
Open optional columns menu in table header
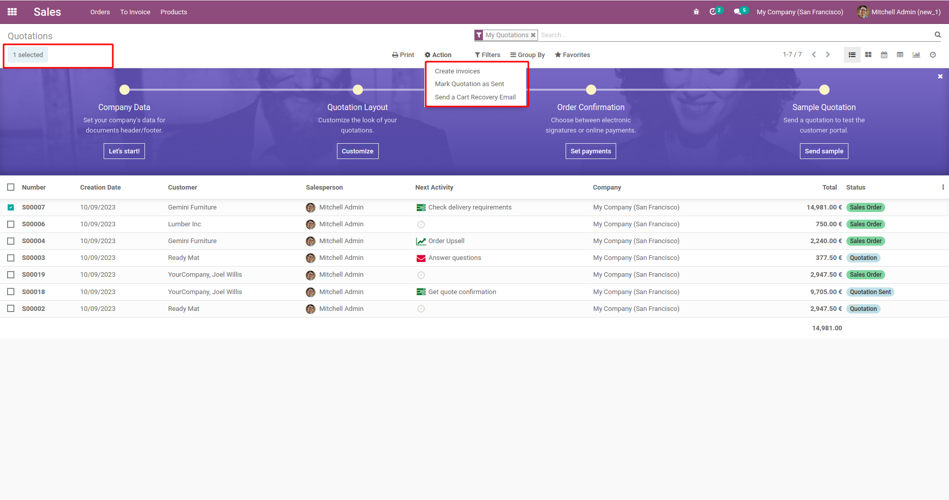click(x=943, y=188)
